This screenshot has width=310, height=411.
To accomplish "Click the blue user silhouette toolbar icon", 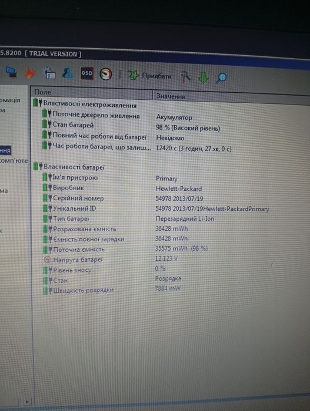I will click(x=68, y=73).
